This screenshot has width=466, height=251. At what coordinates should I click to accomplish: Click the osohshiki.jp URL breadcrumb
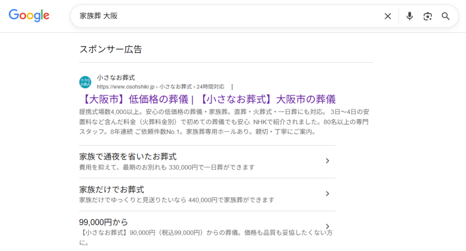click(x=161, y=87)
